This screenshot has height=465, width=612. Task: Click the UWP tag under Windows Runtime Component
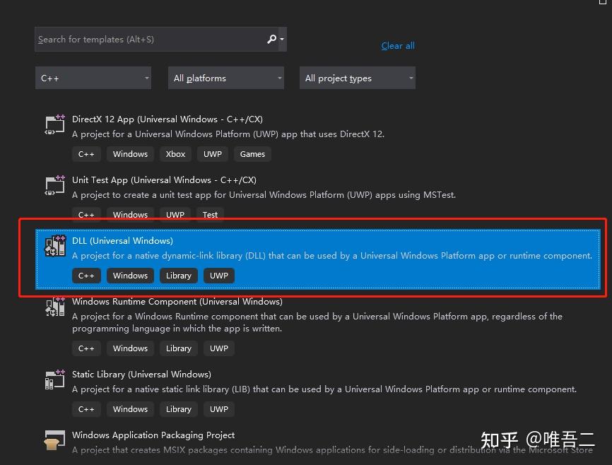click(x=218, y=348)
